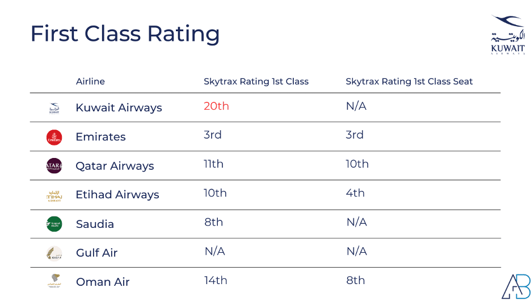This screenshot has height=300, width=531.
Task: Click Saudia's 8th class rating
Action: [214, 222]
